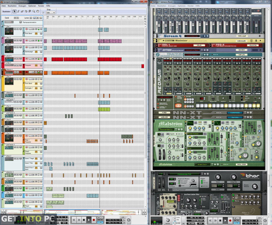
Task: Click Stop in the Rack transport
Action: 220,220
